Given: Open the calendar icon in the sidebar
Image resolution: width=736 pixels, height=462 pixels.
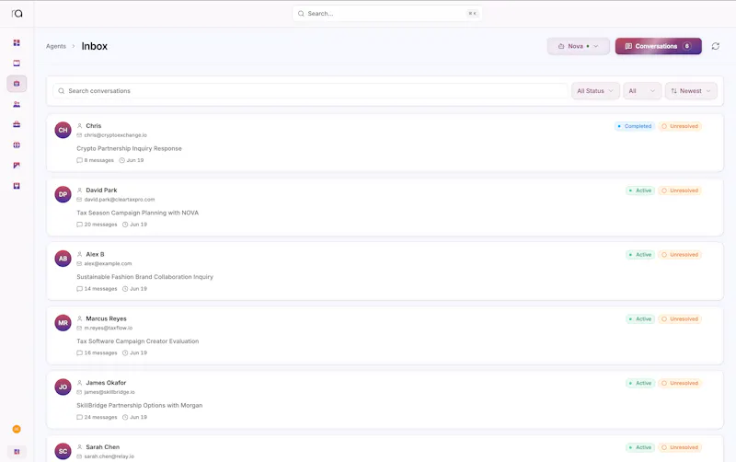Looking at the screenshot, I should 17,63.
